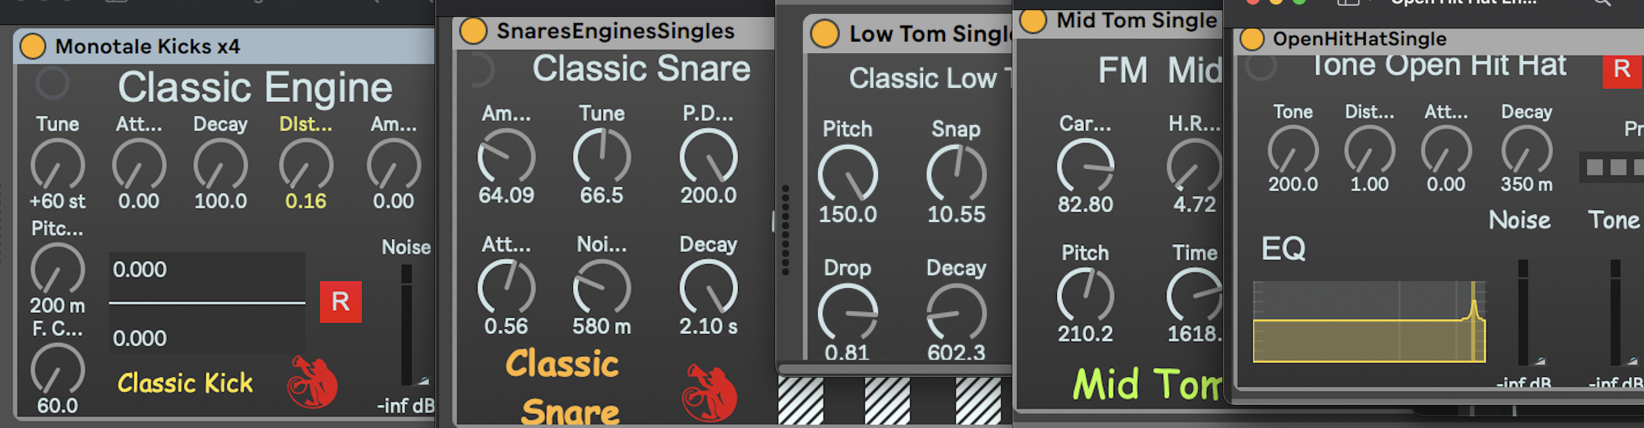Screen dimensions: 1644x428
Task: Click the Classic Engine Noise level slider
Action: click(407, 325)
